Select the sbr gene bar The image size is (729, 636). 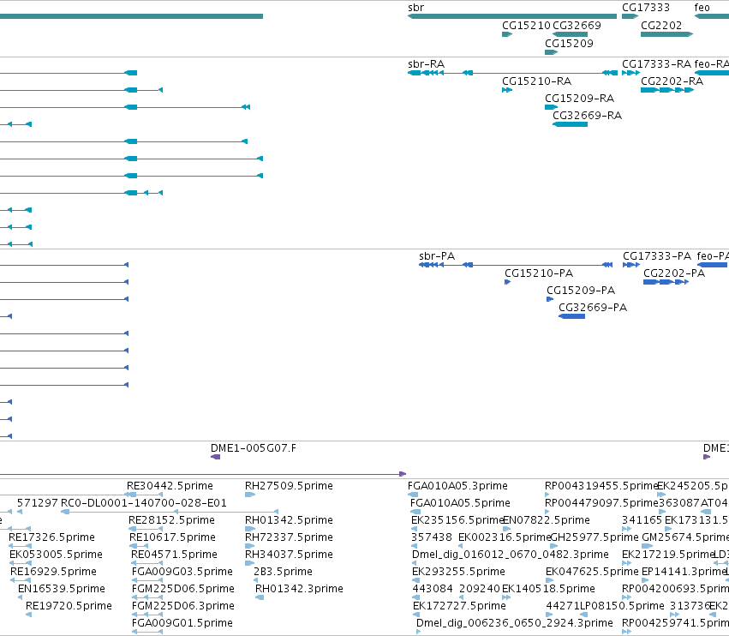(512, 16)
